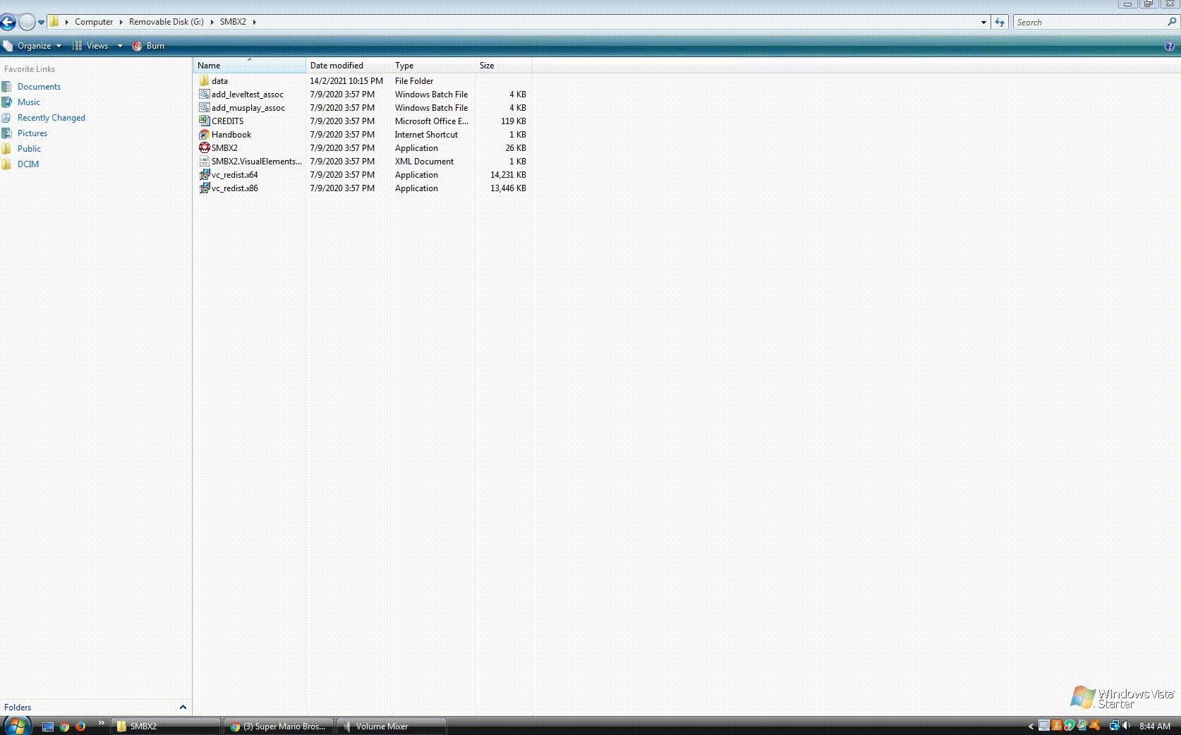1181x735 pixels.
Task: Select 'Microsoft Office E...' type cell
Action: tap(432, 121)
